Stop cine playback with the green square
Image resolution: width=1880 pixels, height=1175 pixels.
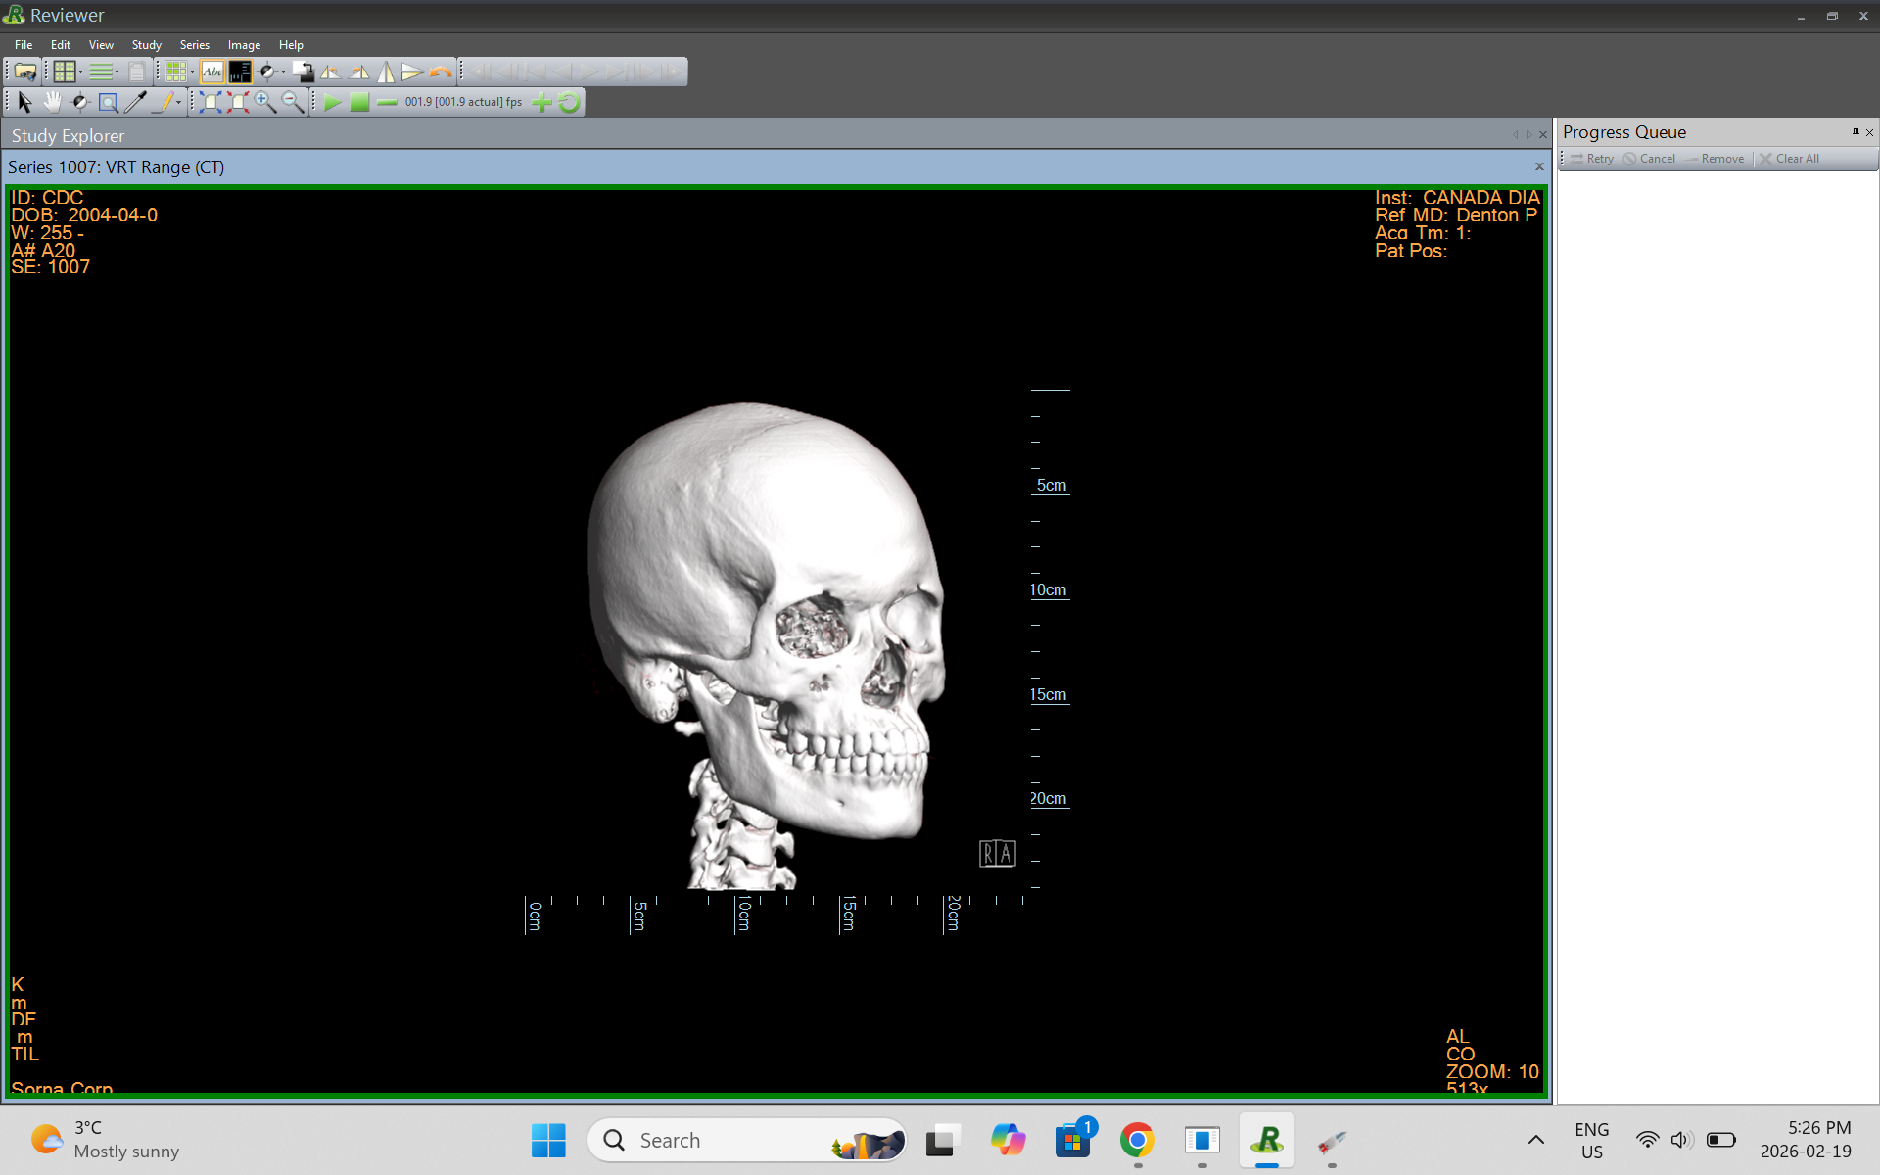(359, 101)
